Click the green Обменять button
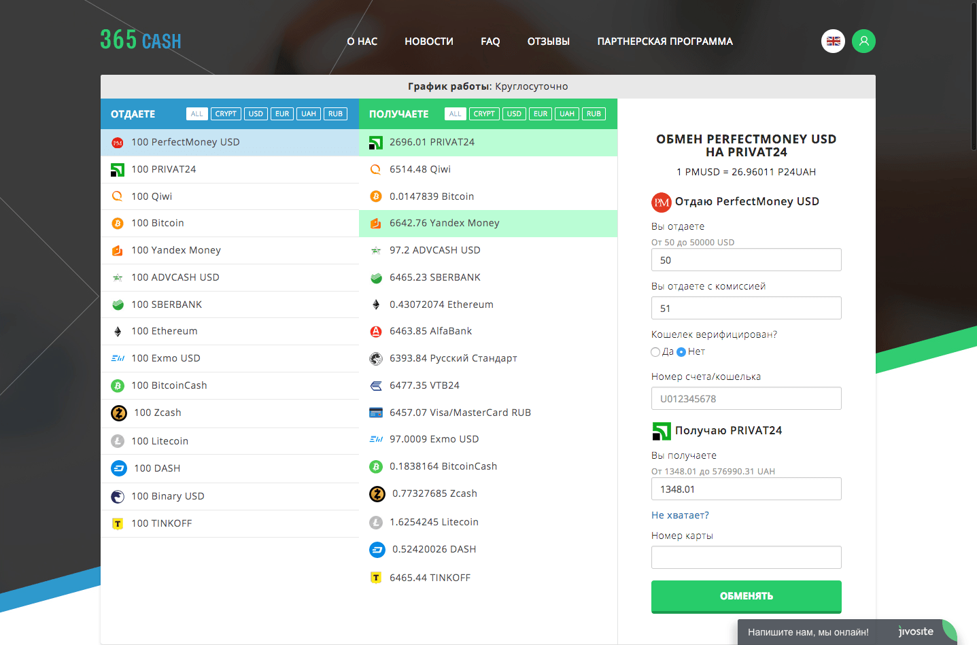Viewport: 977px width, 645px height. [747, 597]
